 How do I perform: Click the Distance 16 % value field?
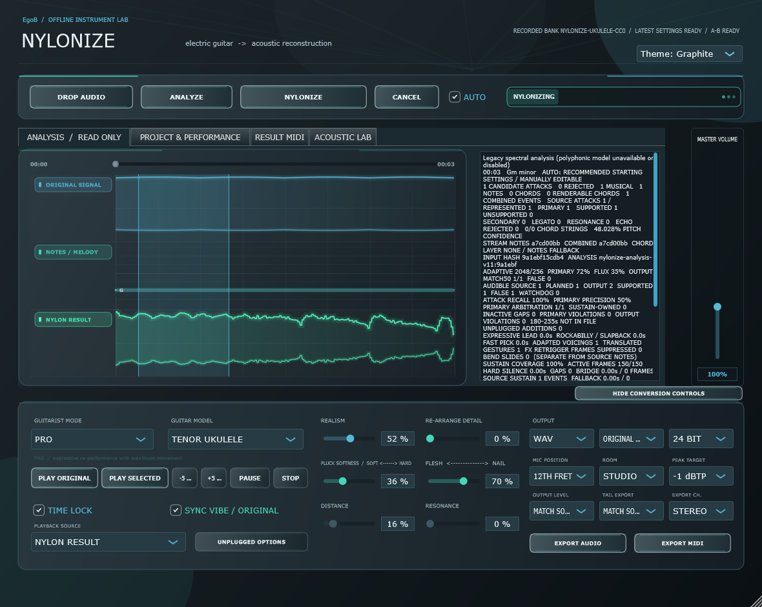[398, 524]
